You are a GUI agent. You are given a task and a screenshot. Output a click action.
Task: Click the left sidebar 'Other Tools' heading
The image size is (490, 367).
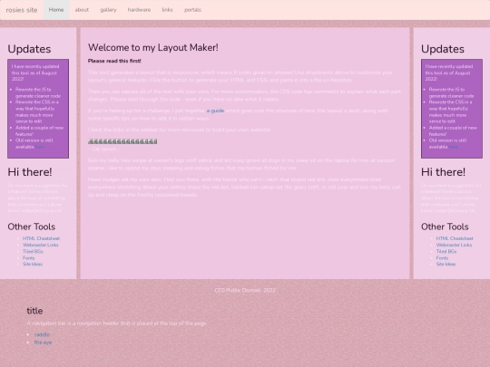32,227
